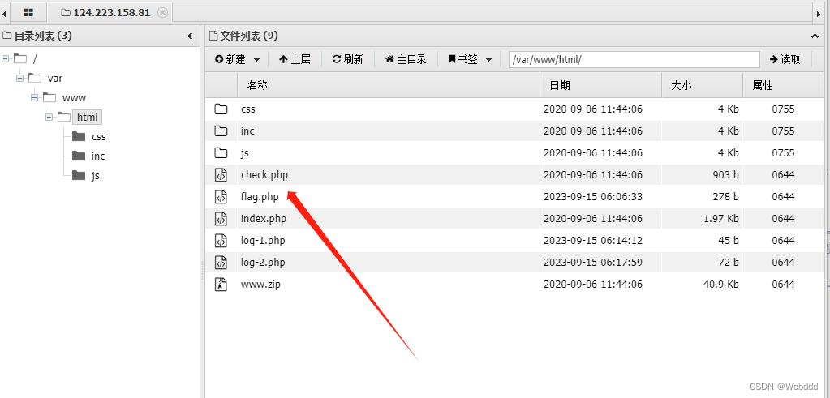Collapse the 文件列表 panel
830x398 pixels.
coord(815,36)
